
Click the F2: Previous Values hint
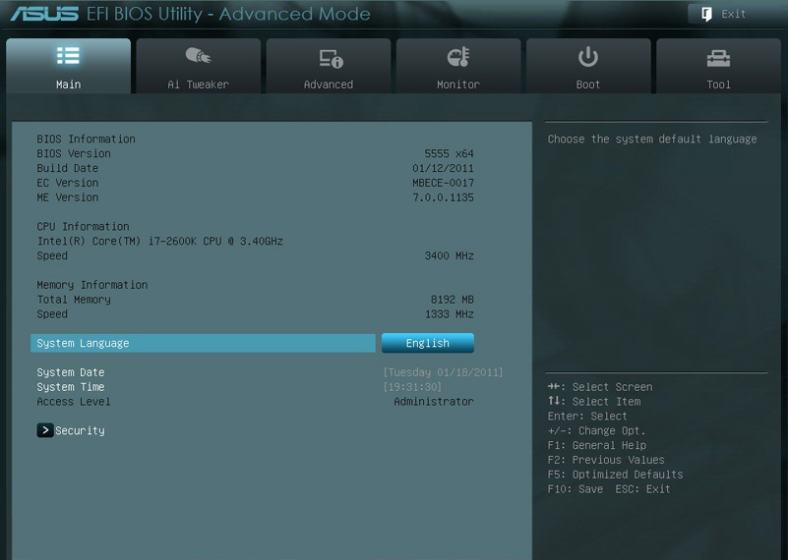point(606,460)
